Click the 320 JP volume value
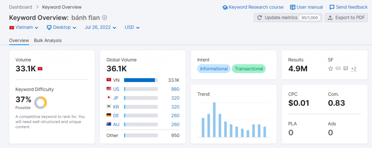372x148 pixels. point(175,98)
